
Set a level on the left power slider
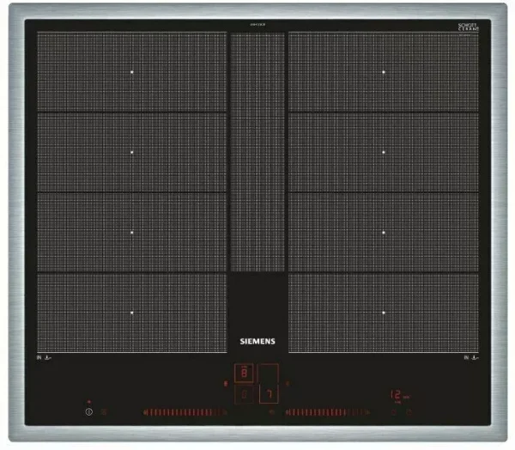click(185, 412)
